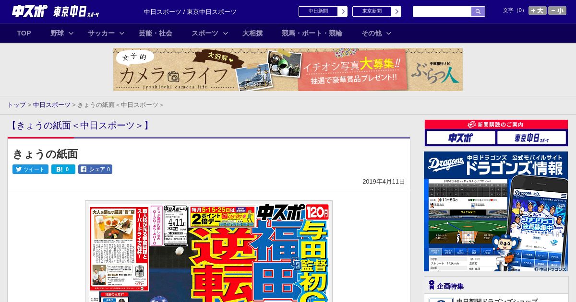This screenshot has height=302, width=576.
Task: Click the 2019年4月11日 date text
Action: pos(384,182)
